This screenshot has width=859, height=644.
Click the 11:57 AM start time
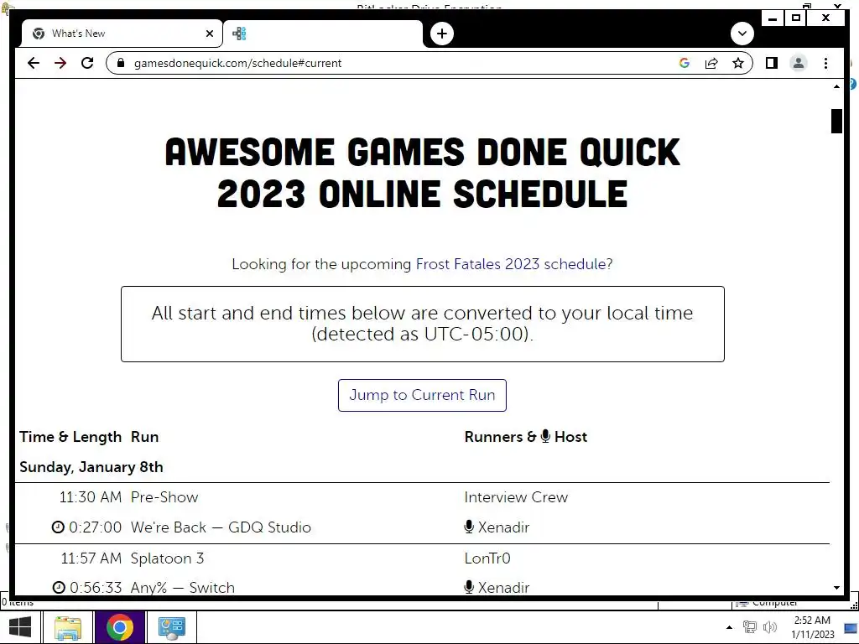91,558
